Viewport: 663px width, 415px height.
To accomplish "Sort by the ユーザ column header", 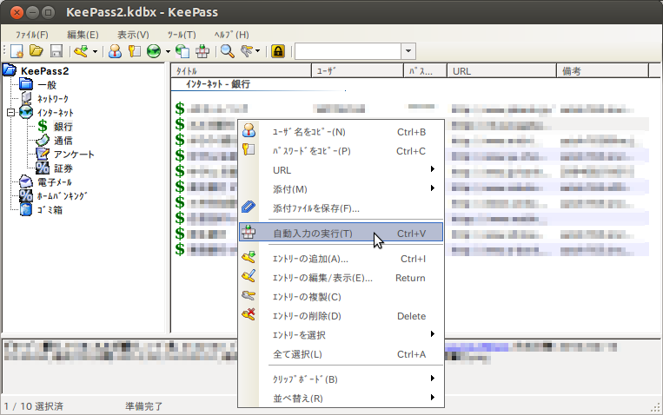I will (x=358, y=71).
